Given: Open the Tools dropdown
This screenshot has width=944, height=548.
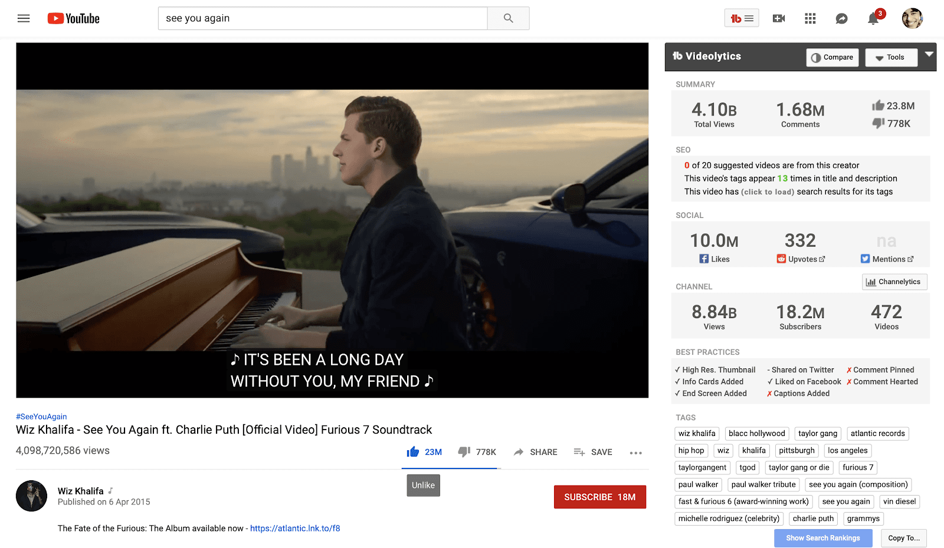Looking at the screenshot, I should (891, 57).
